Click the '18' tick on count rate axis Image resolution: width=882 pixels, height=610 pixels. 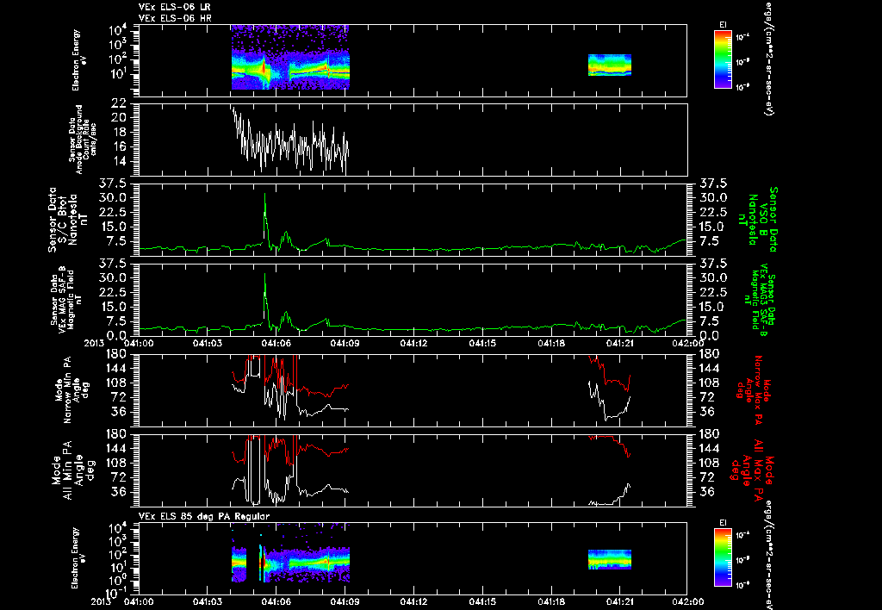119,132
